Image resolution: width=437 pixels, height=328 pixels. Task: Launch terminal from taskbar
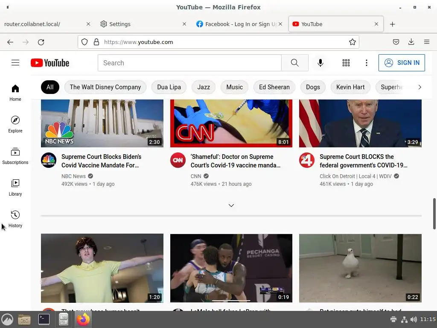click(44, 319)
